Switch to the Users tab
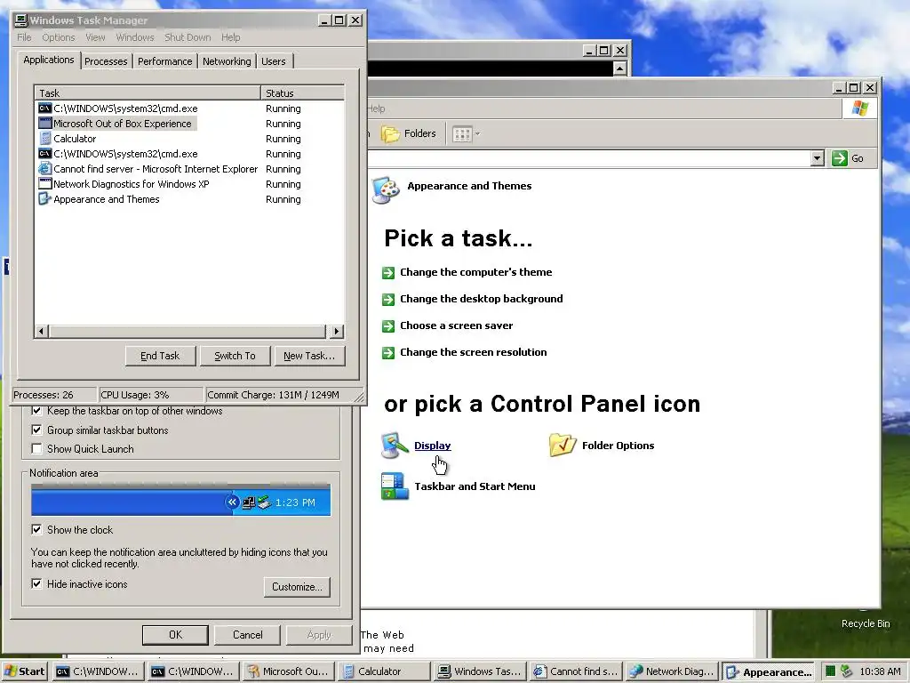Image resolution: width=910 pixels, height=683 pixels. coord(274,61)
